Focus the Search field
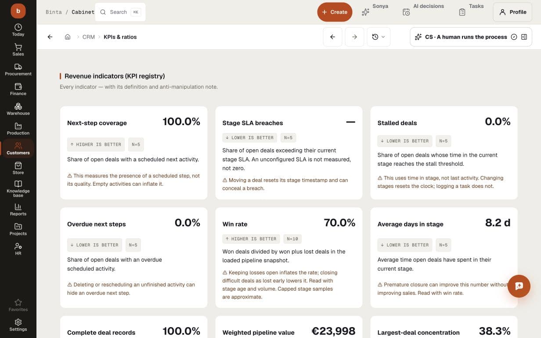The image size is (541, 338). [x=120, y=12]
